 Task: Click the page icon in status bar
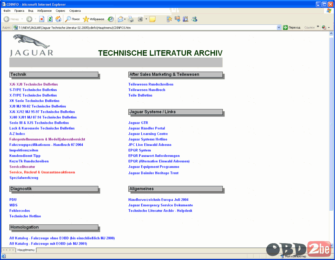(4, 256)
